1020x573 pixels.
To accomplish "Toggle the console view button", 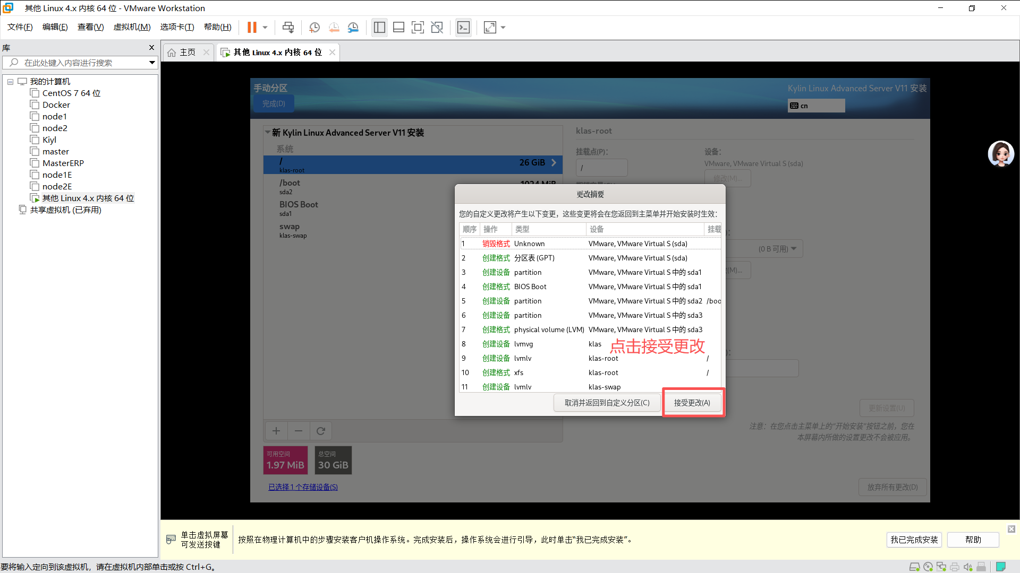I will tap(463, 27).
